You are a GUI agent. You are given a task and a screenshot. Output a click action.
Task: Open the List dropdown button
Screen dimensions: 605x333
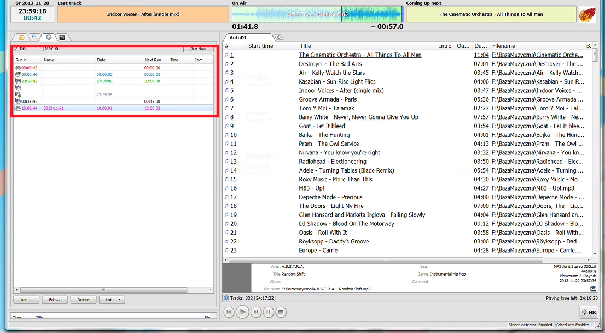click(x=112, y=300)
